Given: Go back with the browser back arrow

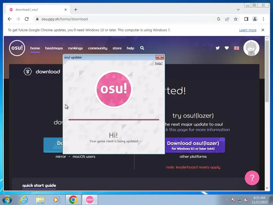Looking at the screenshot, I should click(x=10, y=19).
